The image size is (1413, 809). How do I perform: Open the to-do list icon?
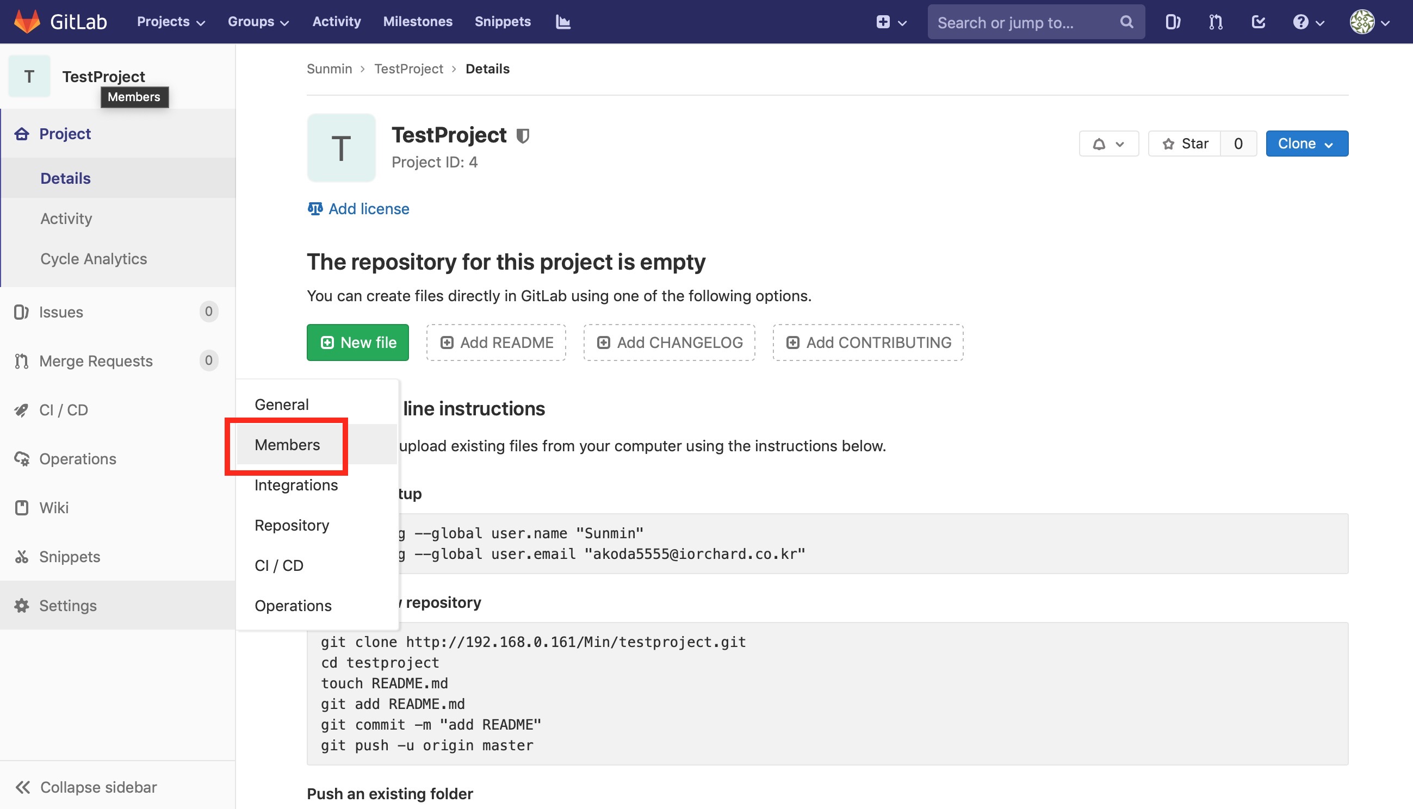click(1258, 22)
